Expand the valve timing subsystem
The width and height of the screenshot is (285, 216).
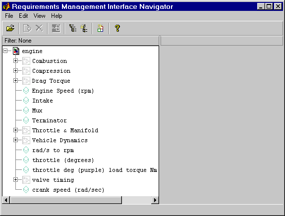pyautogui.click(x=16, y=180)
